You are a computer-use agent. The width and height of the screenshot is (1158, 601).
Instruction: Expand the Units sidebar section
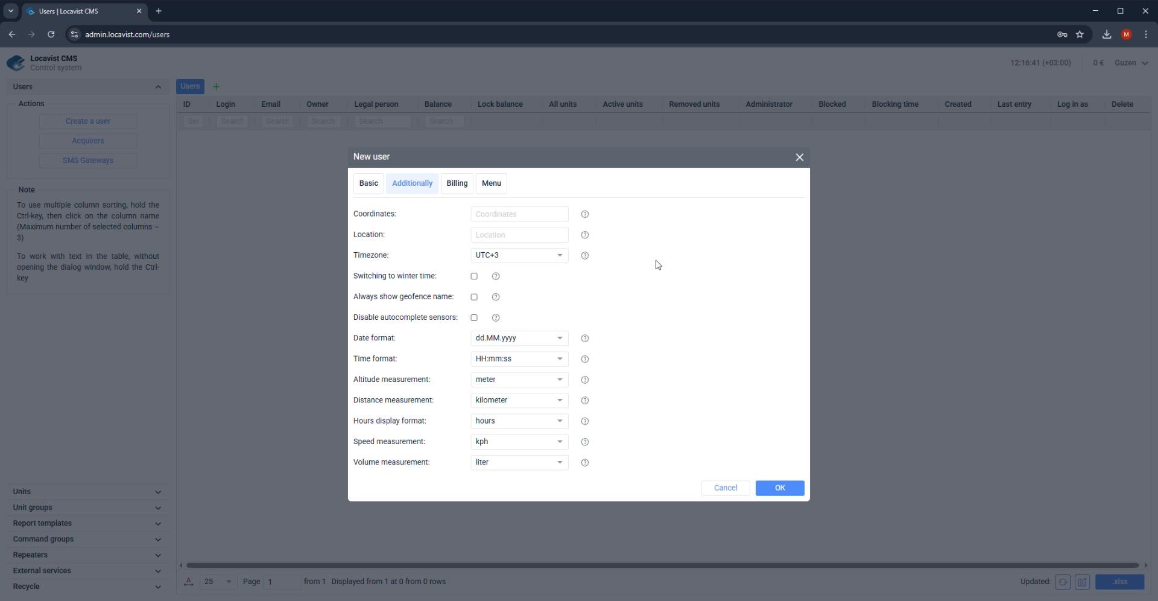[x=87, y=492]
